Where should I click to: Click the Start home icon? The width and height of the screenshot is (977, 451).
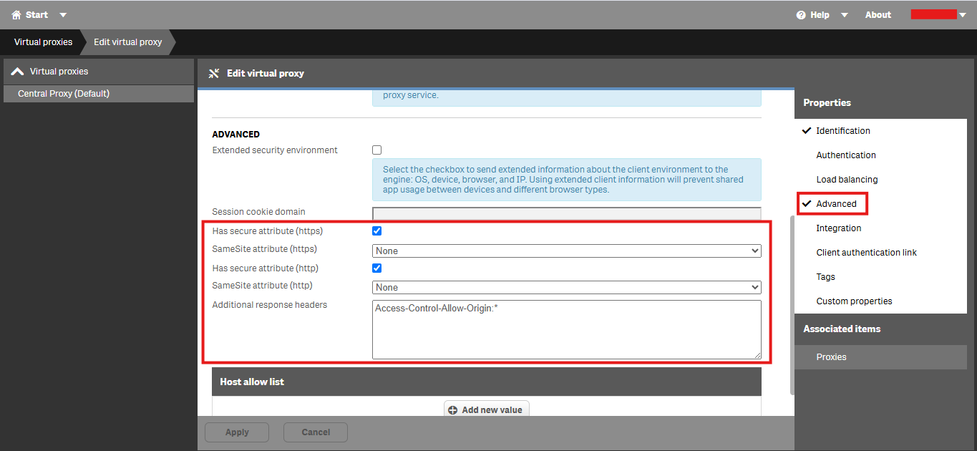click(x=16, y=14)
